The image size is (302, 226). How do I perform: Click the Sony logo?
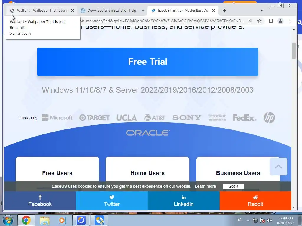coord(187,118)
